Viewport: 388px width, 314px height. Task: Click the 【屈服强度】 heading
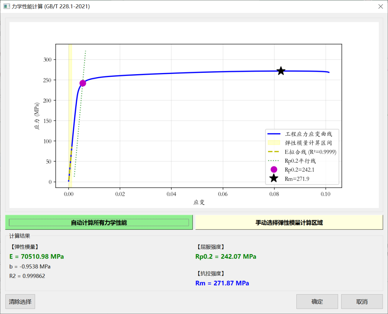[x=210, y=247]
